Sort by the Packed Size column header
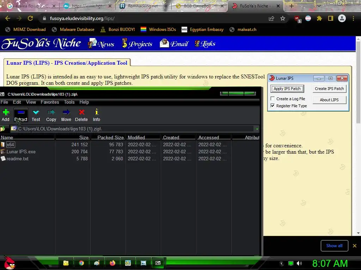361x270 pixels. [108, 137]
